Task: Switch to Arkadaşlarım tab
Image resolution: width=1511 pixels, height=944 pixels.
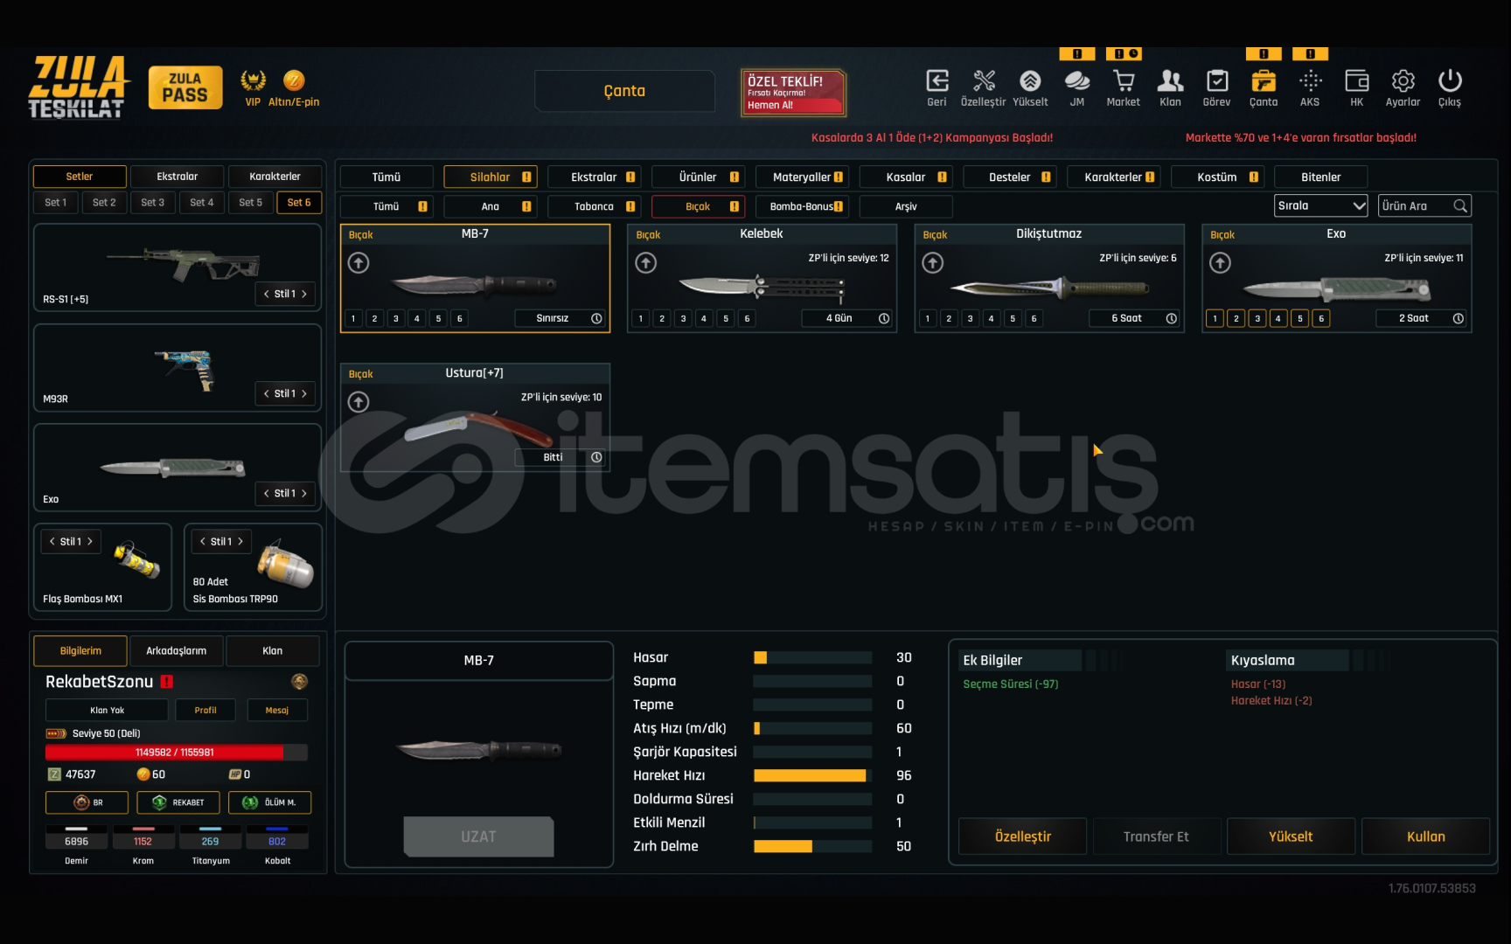Action: (177, 650)
